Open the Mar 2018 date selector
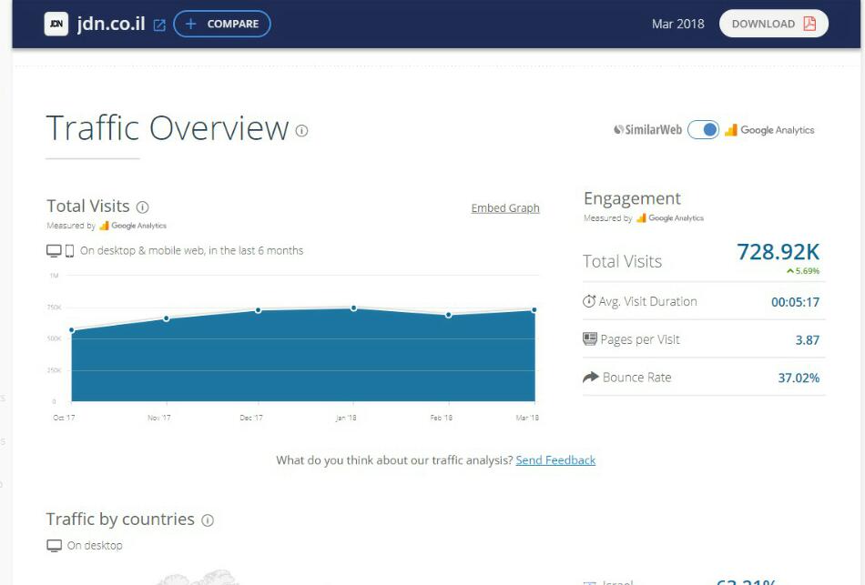Screen dimensions: 865x585 677,25
